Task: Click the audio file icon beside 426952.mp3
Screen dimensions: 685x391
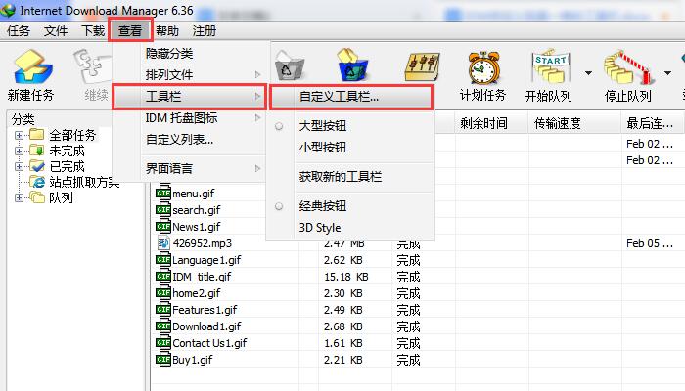Action: pyautogui.click(x=163, y=243)
